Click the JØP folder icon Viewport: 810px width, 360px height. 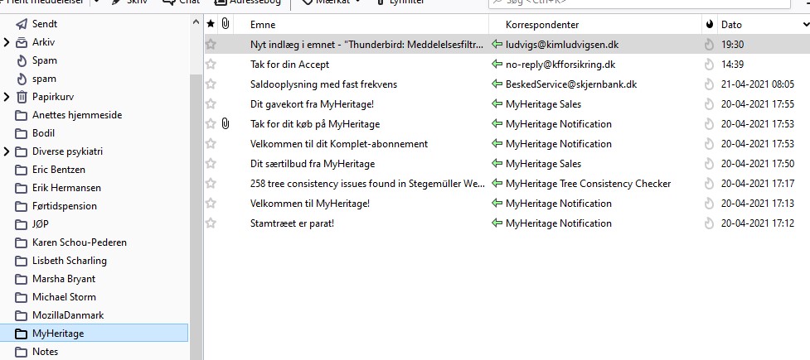pos(22,224)
